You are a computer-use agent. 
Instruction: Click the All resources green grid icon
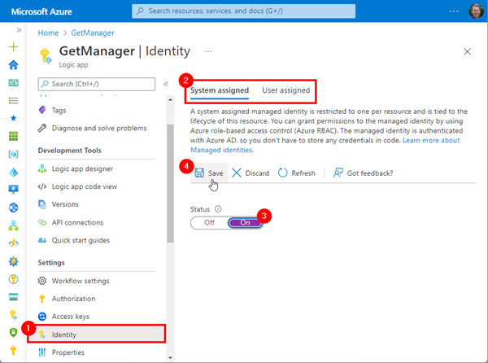pos(13,136)
